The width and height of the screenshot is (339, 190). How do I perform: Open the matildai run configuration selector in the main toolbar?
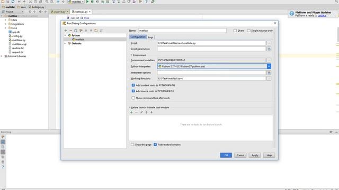(x=76, y=2)
